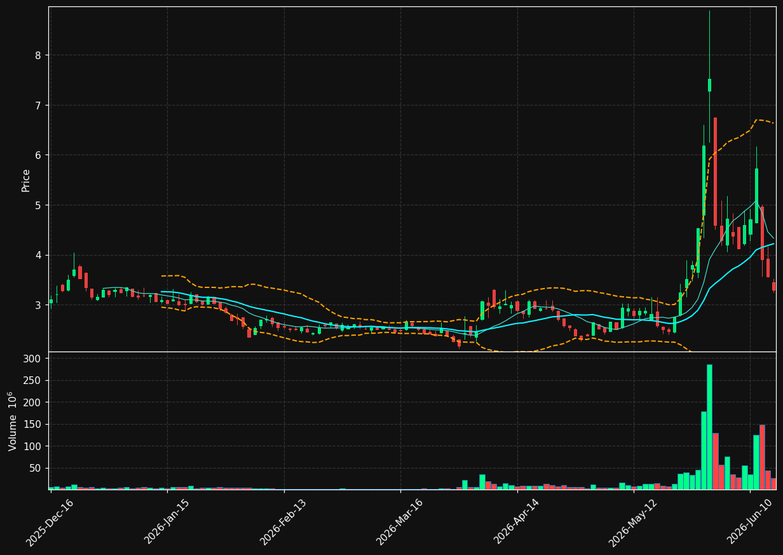Click the tallest green candlestick near 7.5
Screen dimensions: 783x555
point(709,85)
